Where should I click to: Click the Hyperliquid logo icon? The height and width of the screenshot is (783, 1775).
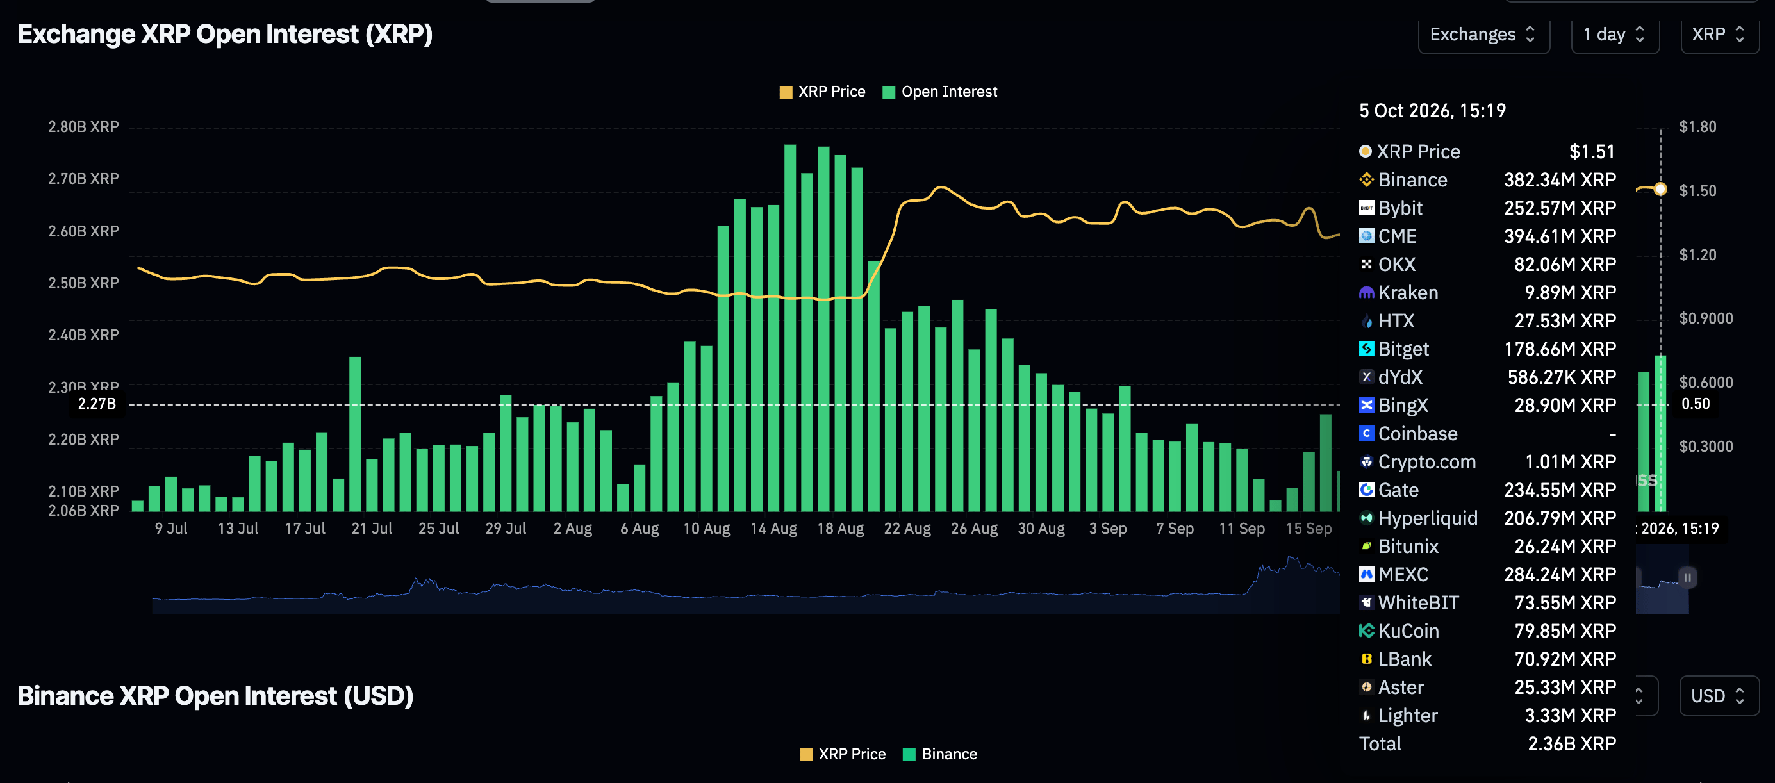[x=1366, y=518]
